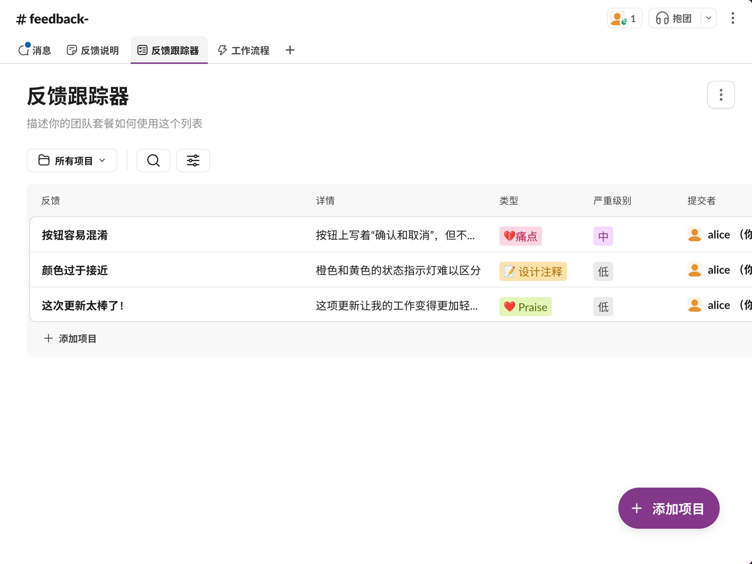752x564 pixels.
Task: Open the search icon in the list toolbar
Action: pos(153,160)
